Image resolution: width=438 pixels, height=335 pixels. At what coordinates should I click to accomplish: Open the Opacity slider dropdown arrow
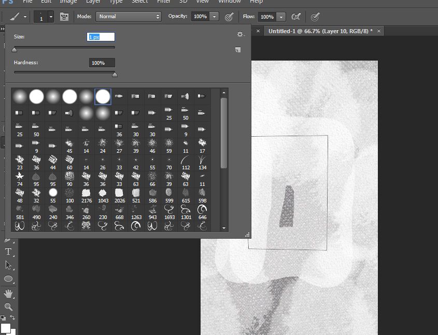(214, 17)
